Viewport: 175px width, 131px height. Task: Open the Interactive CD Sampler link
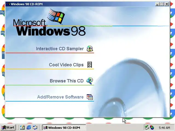click(60, 49)
